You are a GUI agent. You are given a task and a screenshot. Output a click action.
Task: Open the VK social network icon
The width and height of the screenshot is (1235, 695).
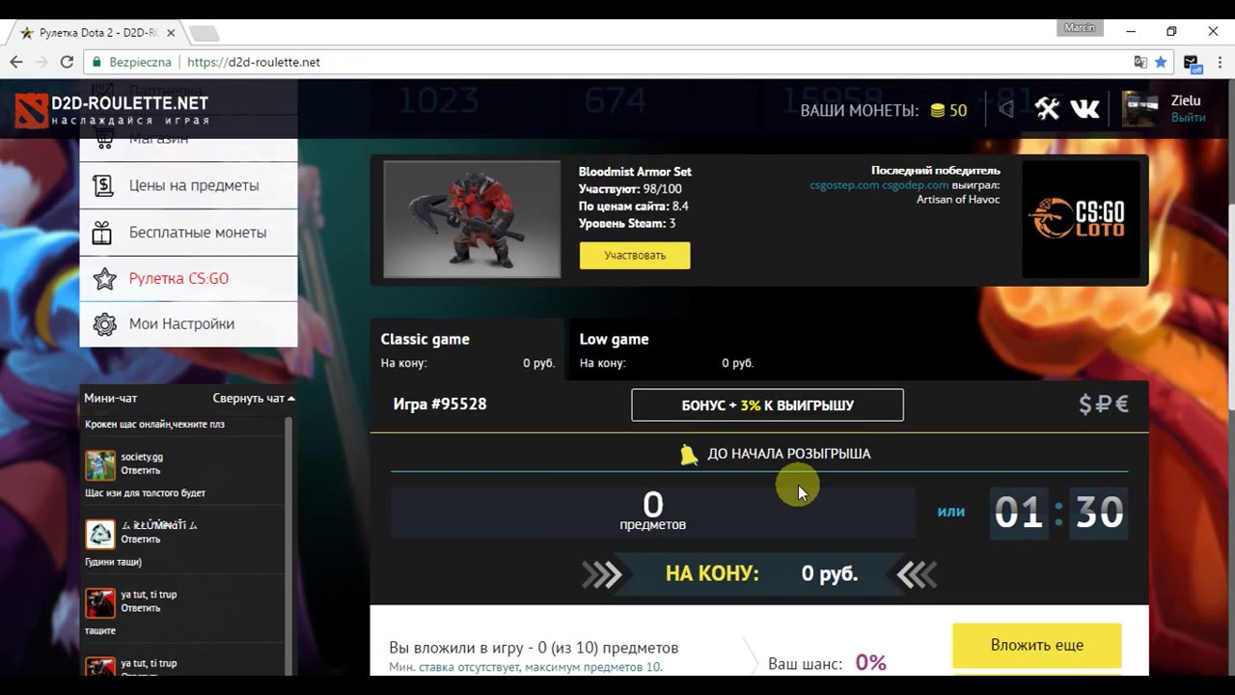[1084, 109]
